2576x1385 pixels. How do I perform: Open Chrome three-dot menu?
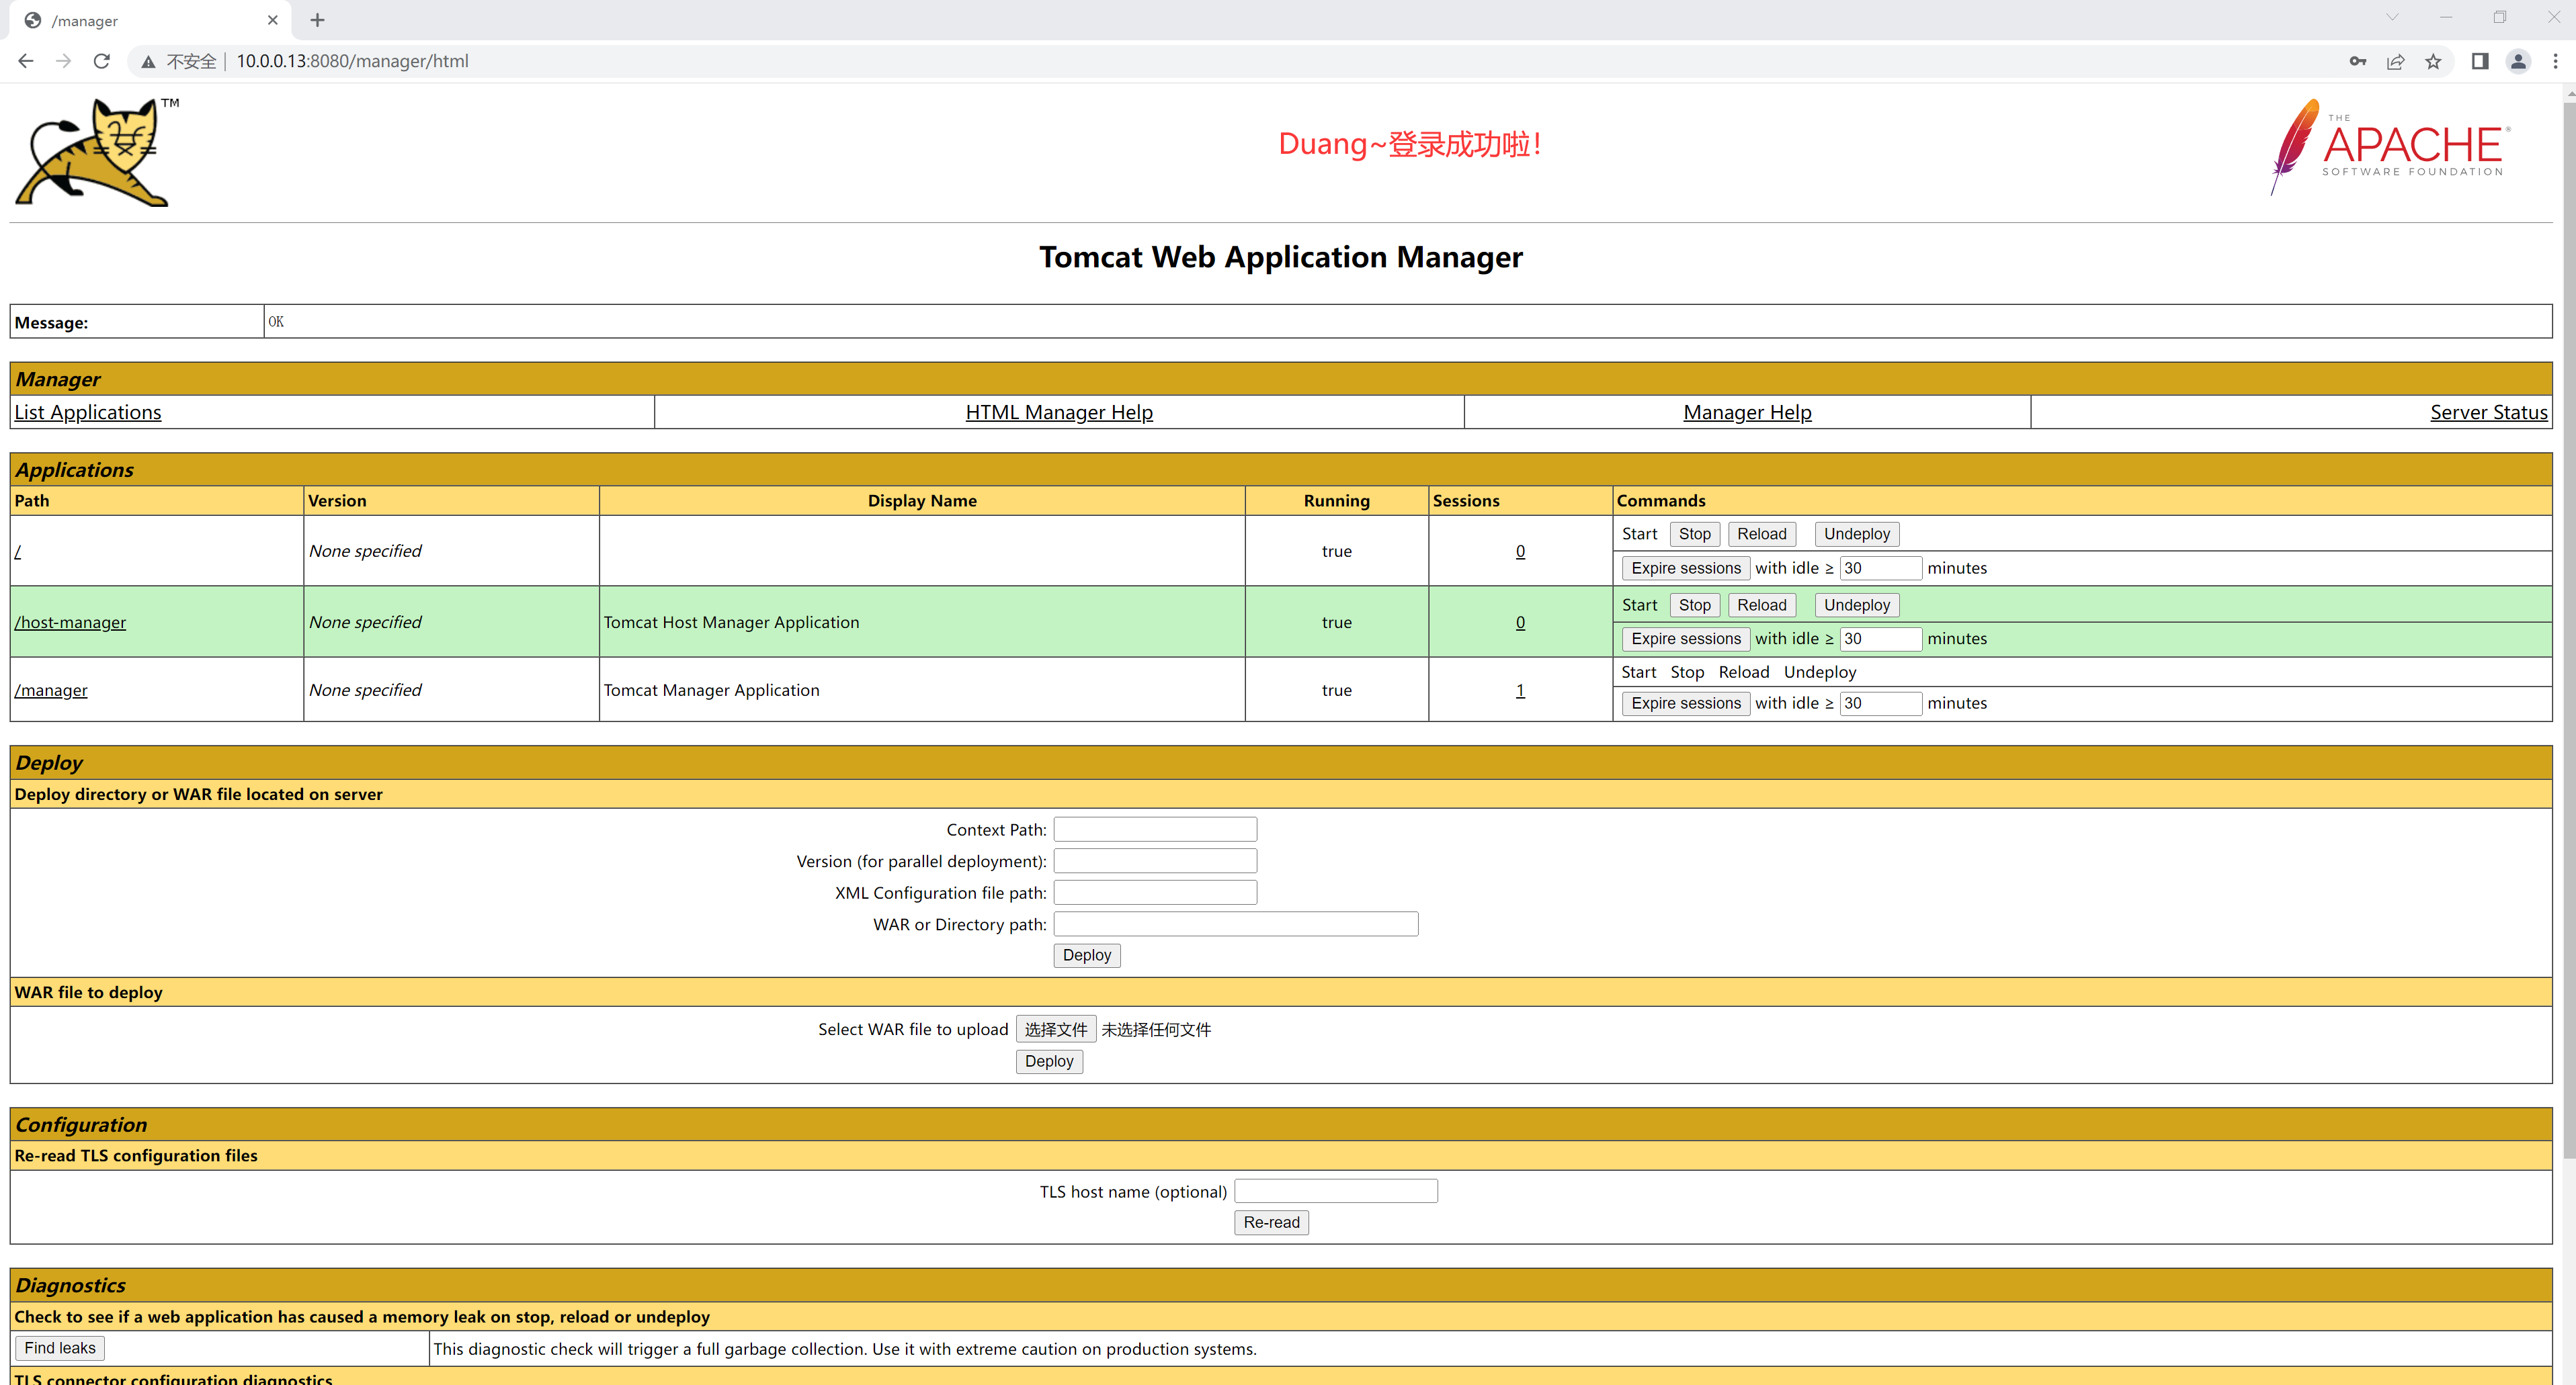(2555, 61)
